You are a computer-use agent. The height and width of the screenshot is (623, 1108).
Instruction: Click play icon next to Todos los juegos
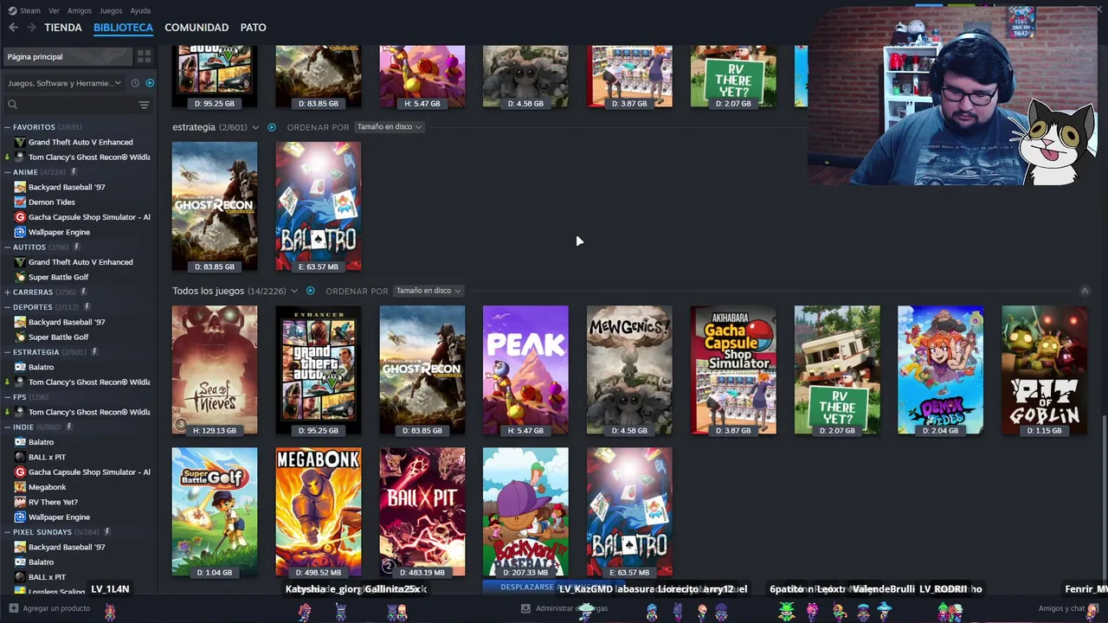tap(310, 291)
